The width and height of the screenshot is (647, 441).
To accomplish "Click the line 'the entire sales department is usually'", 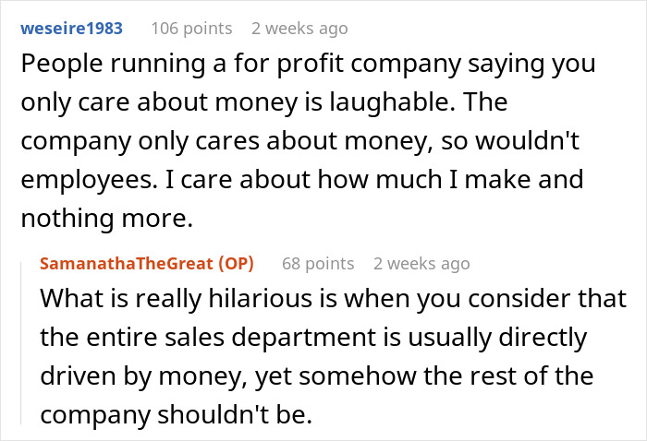I will pyautogui.click(x=314, y=338).
